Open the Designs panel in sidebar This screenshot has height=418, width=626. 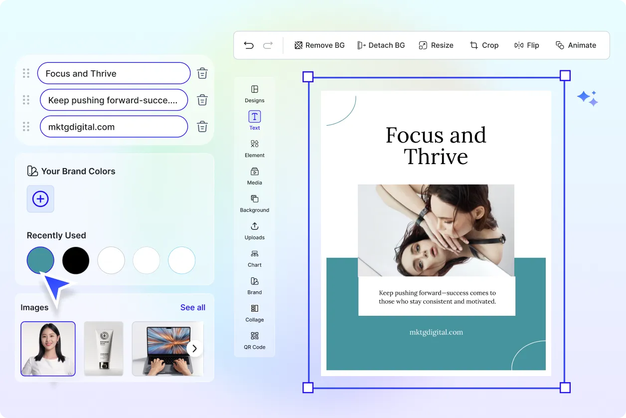pyautogui.click(x=255, y=93)
